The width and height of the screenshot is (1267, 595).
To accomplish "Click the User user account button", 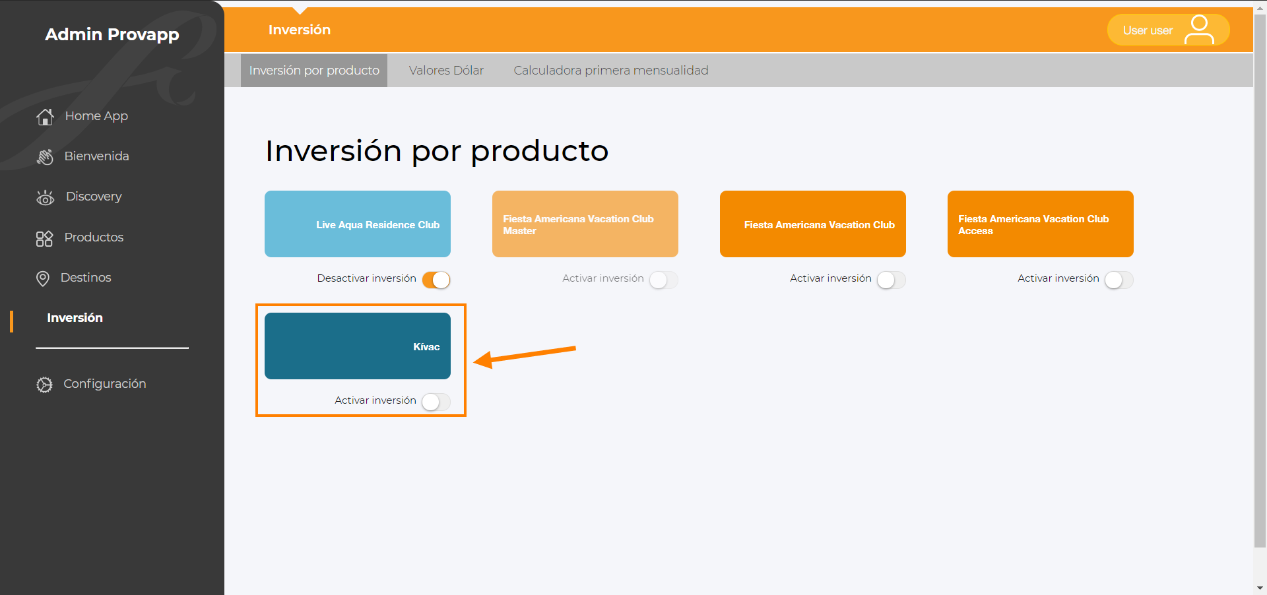I will (x=1168, y=30).
